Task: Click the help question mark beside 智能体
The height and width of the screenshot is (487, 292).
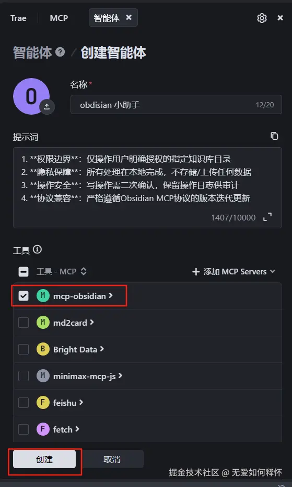Action: (x=60, y=52)
